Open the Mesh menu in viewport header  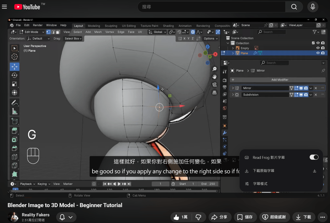98,32
